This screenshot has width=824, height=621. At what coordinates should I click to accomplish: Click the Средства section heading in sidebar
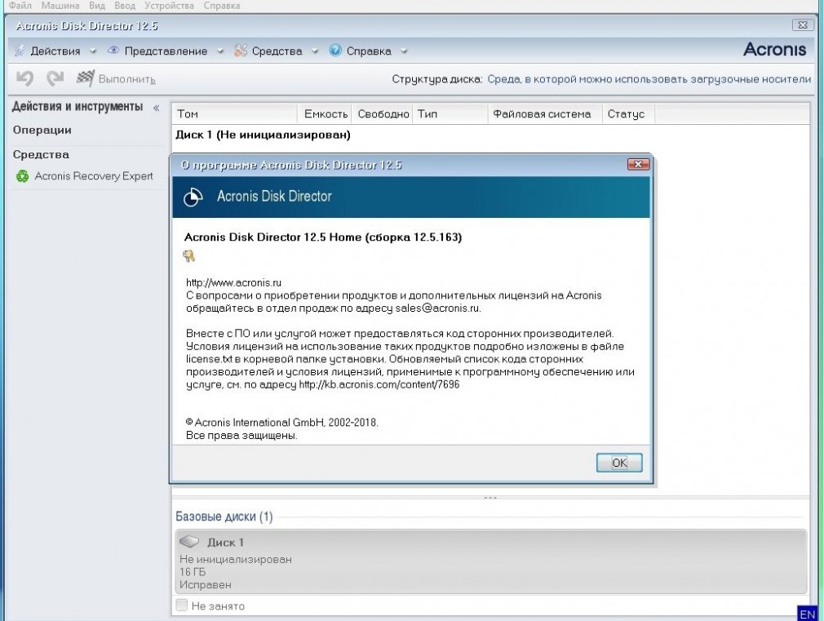[x=41, y=154]
